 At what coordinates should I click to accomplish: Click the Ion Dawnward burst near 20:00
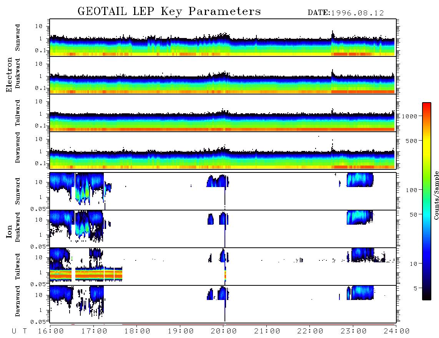[222, 293]
